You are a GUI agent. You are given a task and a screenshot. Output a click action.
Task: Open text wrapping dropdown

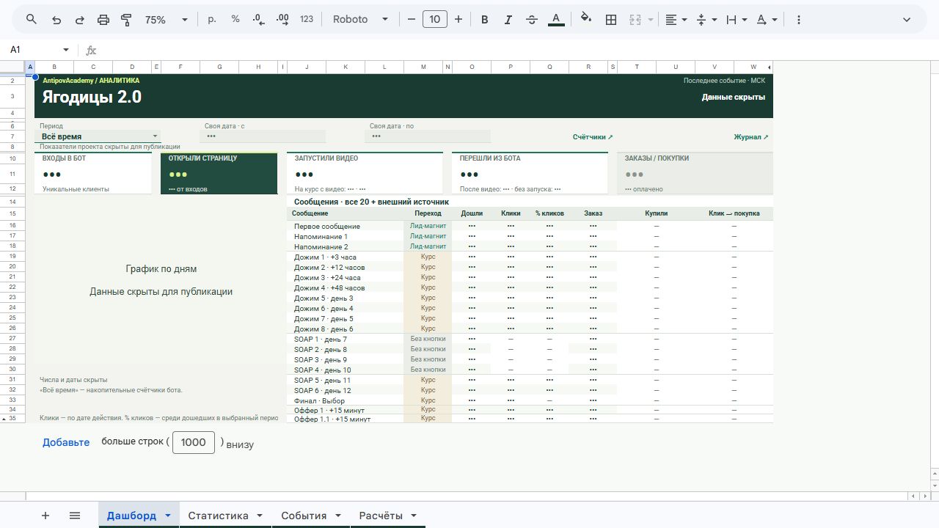click(736, 20)
